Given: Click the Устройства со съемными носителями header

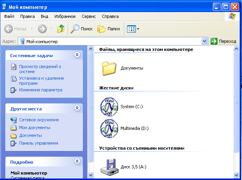Looking at the screenshot, I should coord(142,148).
